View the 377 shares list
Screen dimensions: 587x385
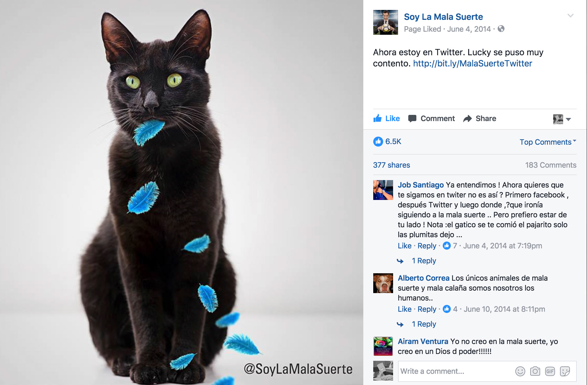point(392,165)
